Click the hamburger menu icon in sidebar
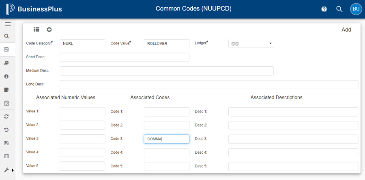The image size is (365, 180). pyautogui.click(x=7, y=24)
